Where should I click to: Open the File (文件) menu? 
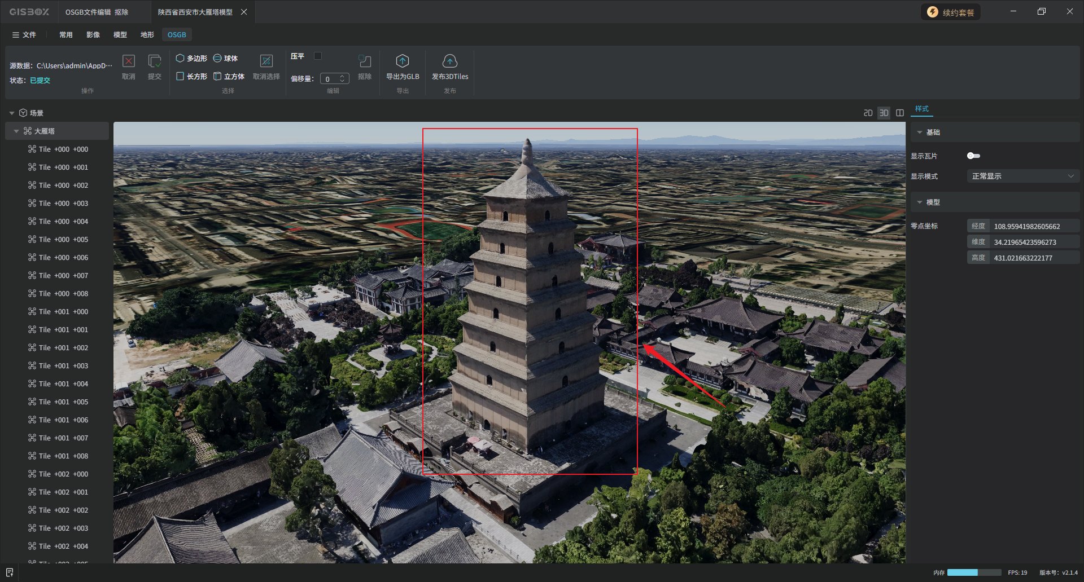24,35
